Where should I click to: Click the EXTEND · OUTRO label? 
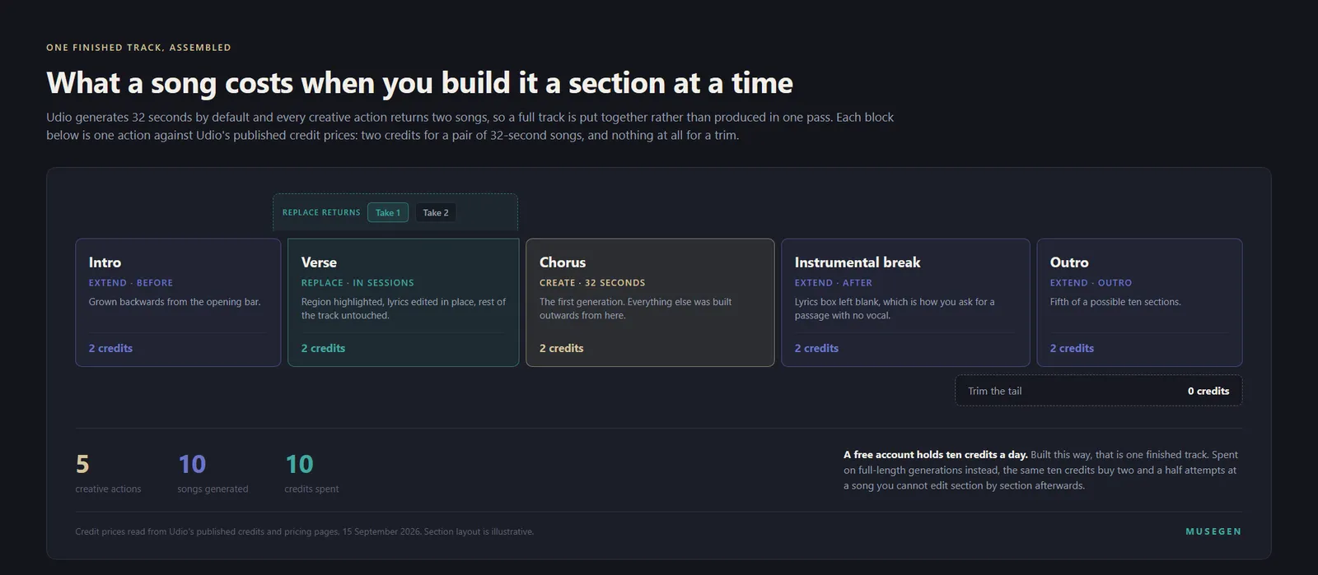pyautogui.click(x=1091, y=283)
